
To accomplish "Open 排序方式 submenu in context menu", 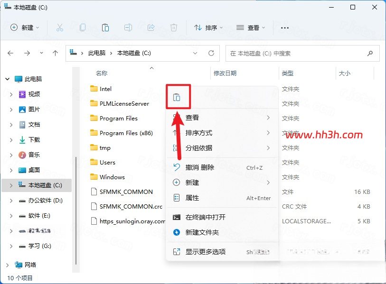I will click(222, 133).
